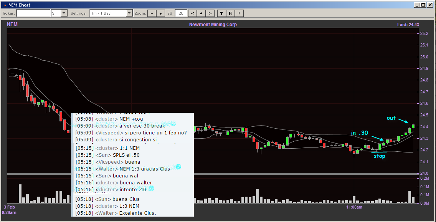
Task: Click the 24.6 price axis label
Action: pos(424,103)
